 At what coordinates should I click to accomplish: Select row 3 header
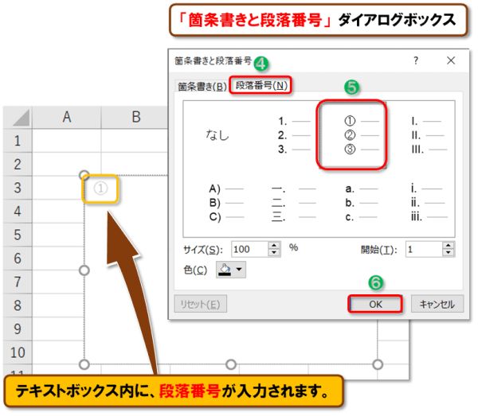tap(18, 188)
